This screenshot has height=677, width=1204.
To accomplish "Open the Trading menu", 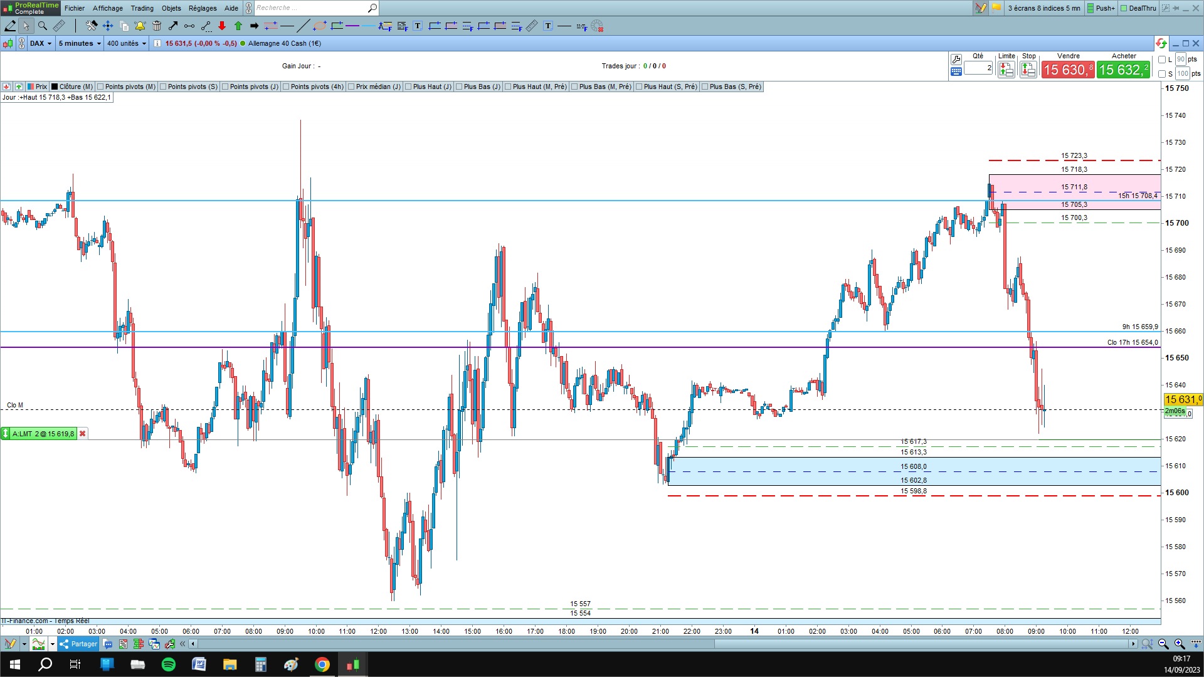I will click(142, 8).
